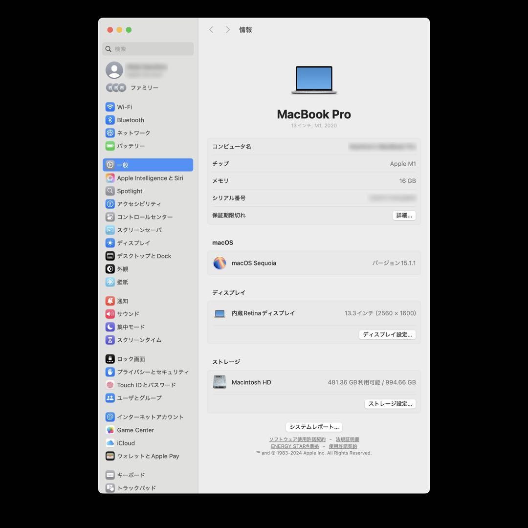The image size is (528, 528).
Task: Open プライバシーとセキュリティ hand icon
Action: tap(110, 372)
